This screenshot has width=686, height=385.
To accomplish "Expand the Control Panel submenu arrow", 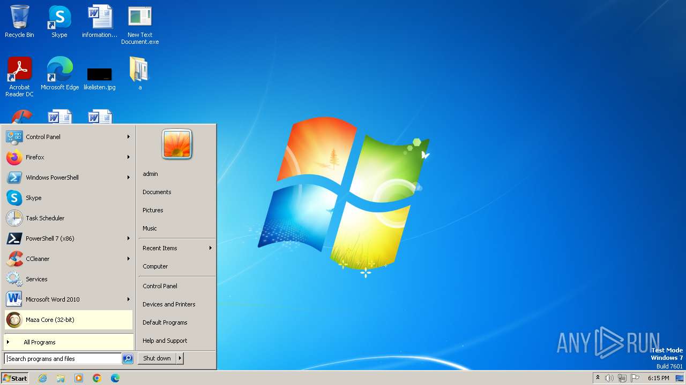I will click(x=129, y=137).
